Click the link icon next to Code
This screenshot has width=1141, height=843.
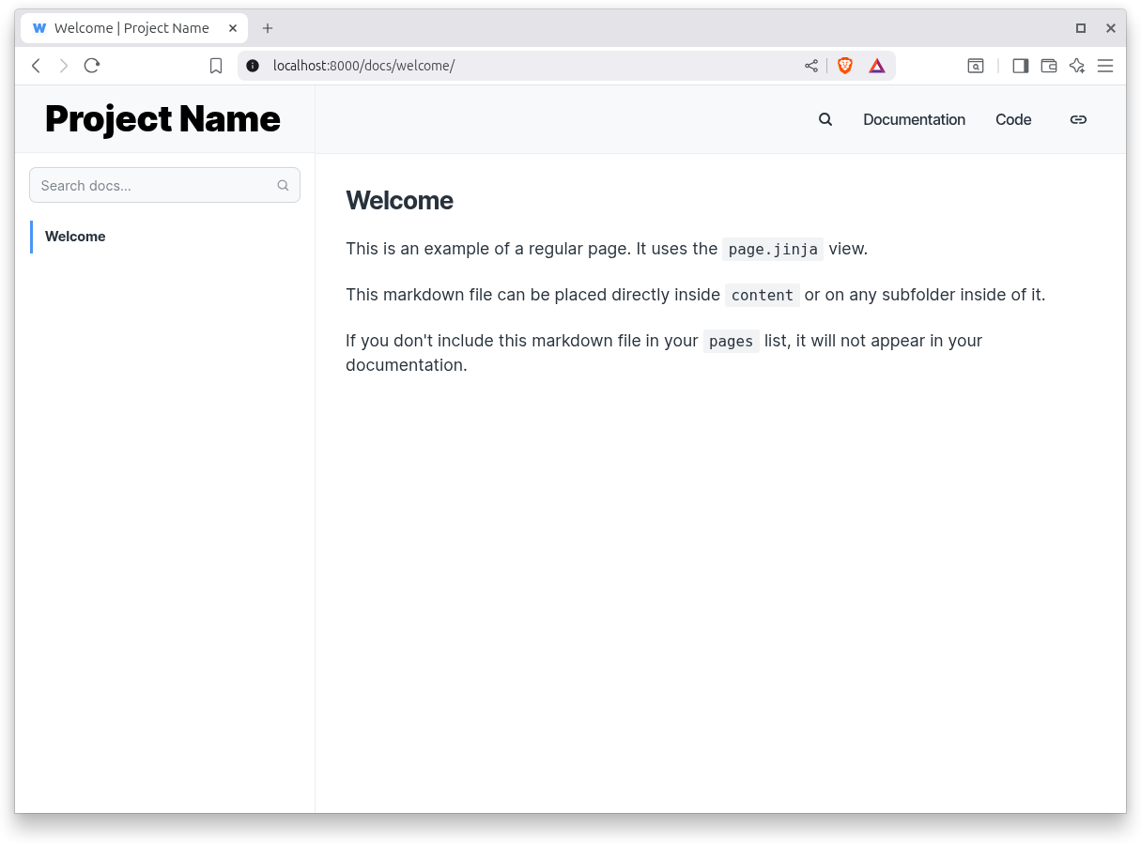coord(1078,119)
